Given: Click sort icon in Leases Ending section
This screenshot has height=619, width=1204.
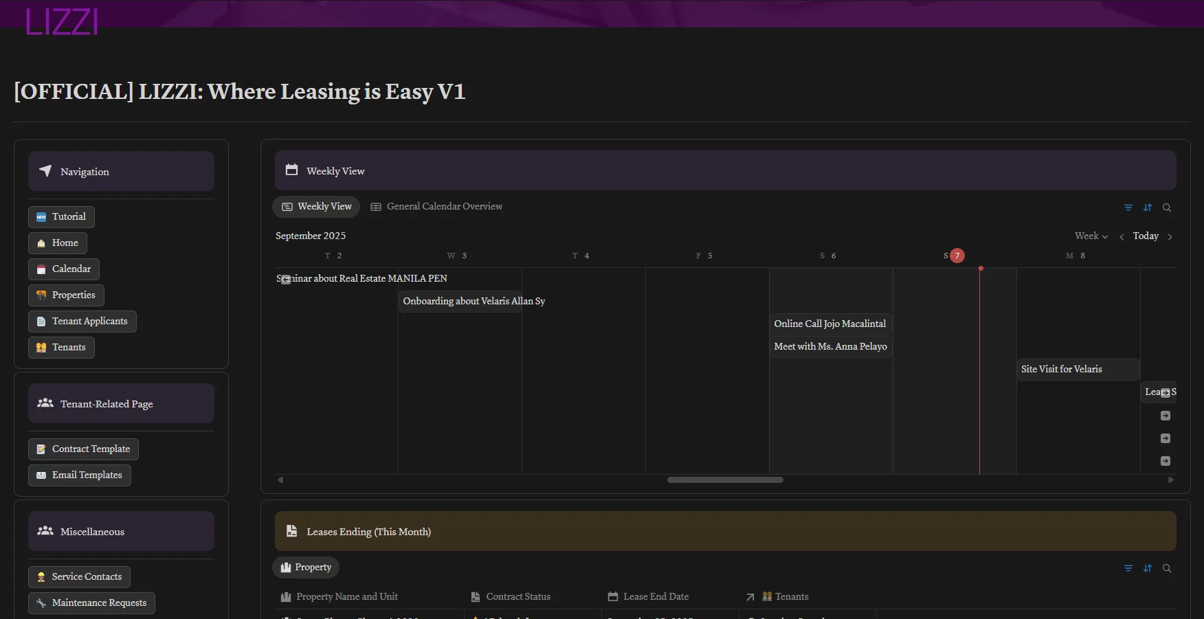Looking at the screenshot, I should pos(1147,568).
